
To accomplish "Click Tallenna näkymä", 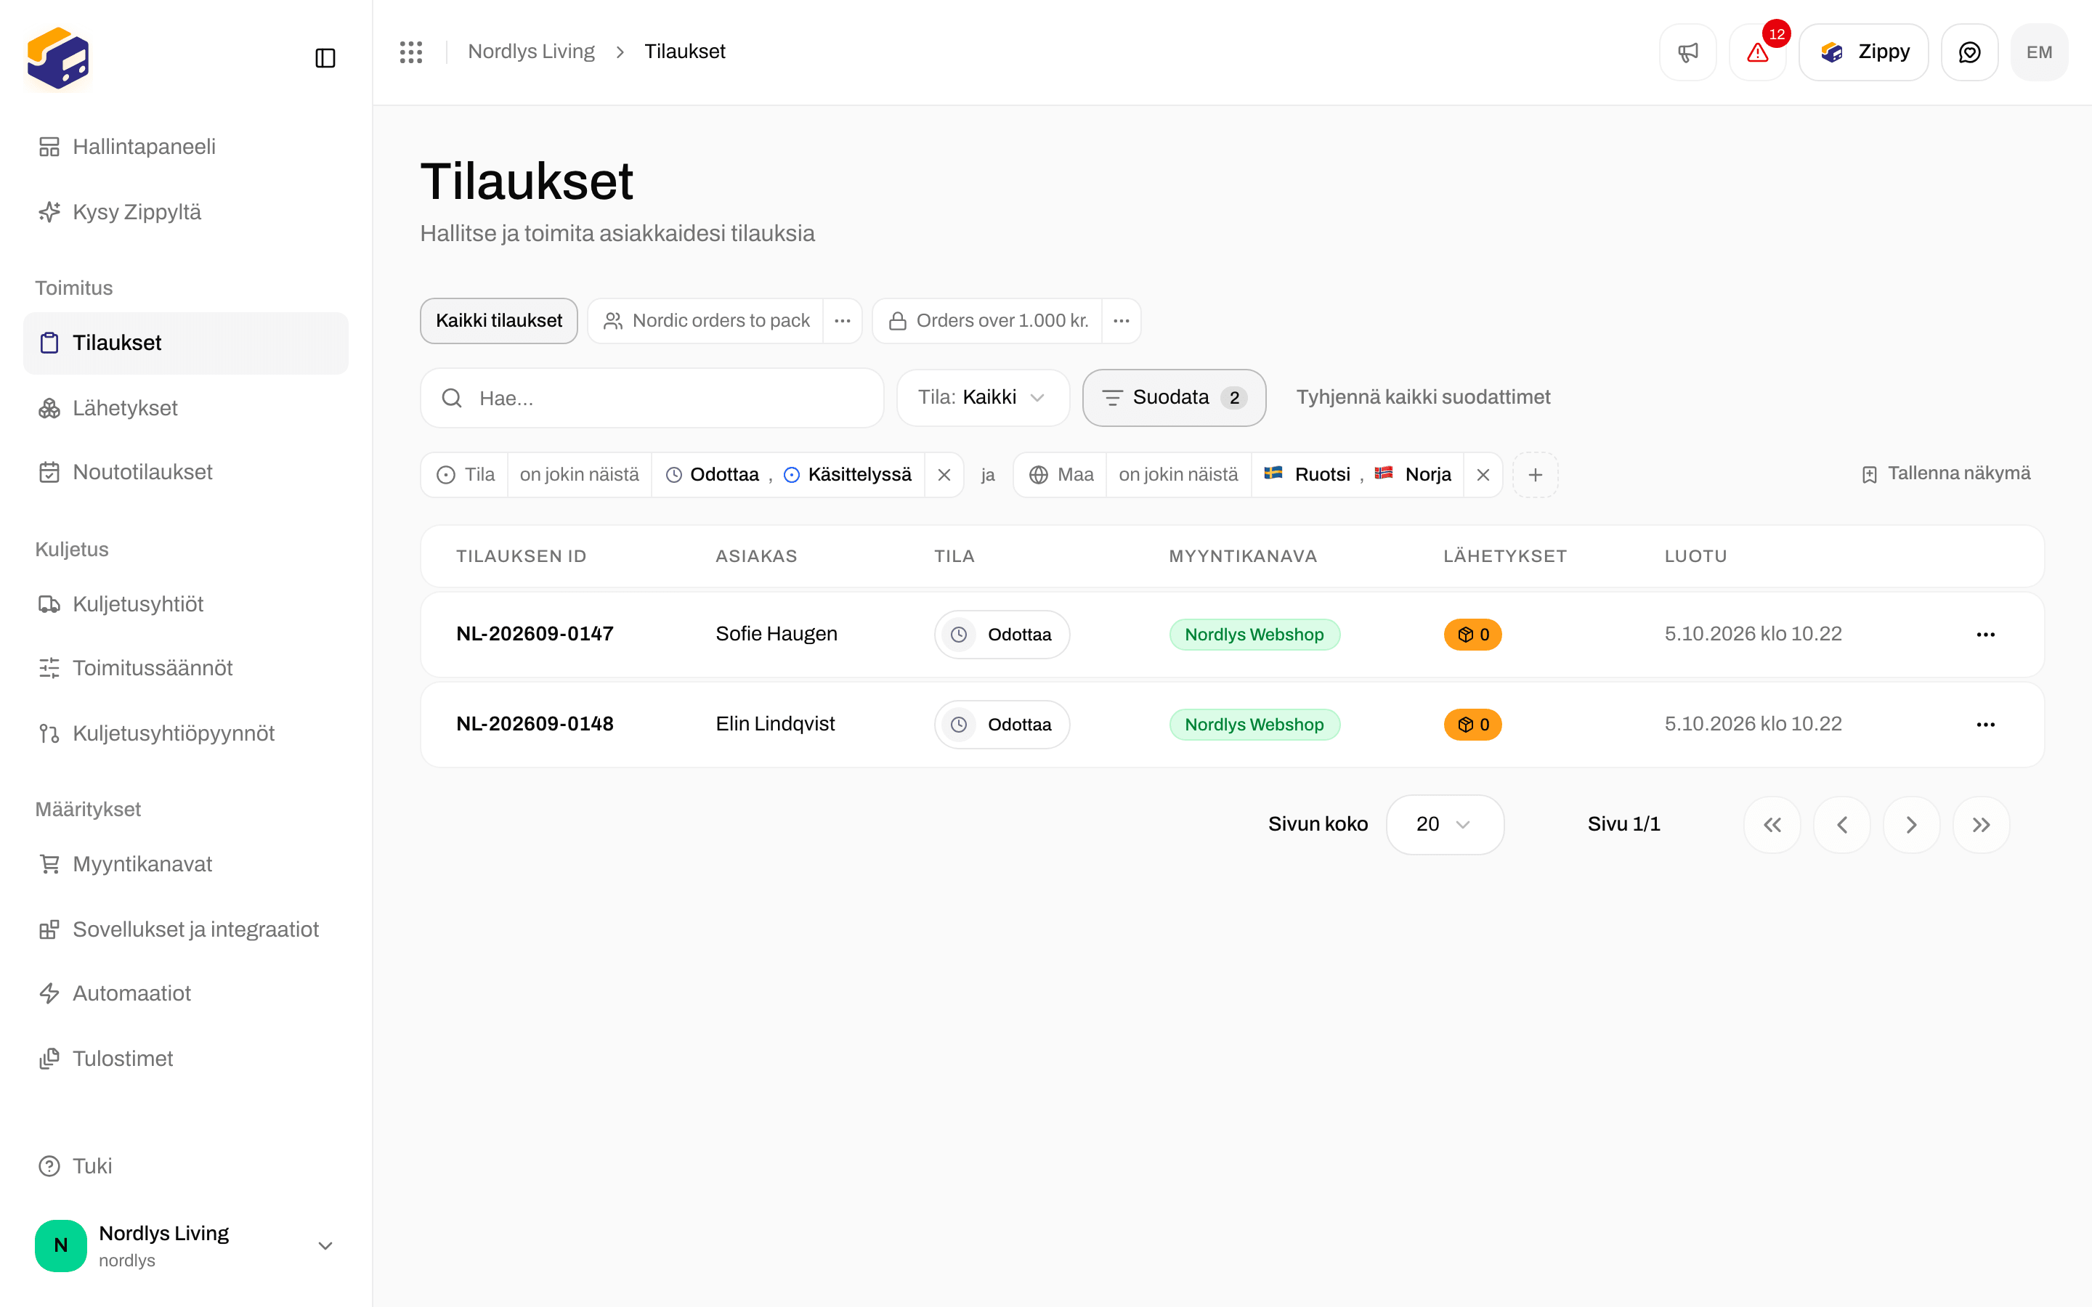I will [x=1945, y=473].
